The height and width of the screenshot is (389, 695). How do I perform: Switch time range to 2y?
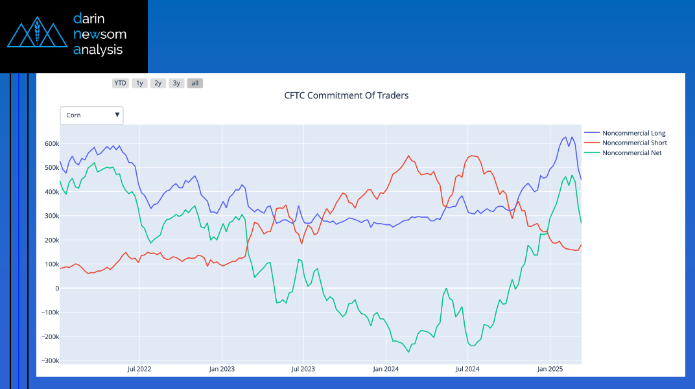[158, 83]
